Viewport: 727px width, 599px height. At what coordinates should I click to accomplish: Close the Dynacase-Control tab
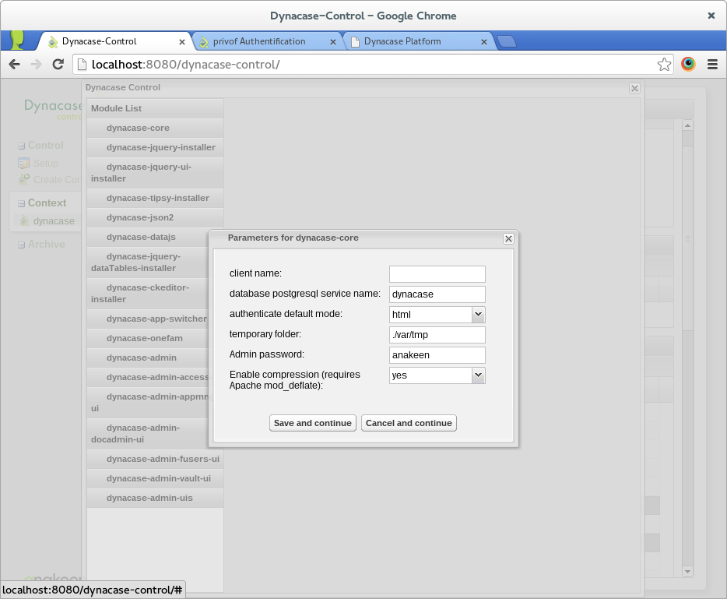click(182, 42)
